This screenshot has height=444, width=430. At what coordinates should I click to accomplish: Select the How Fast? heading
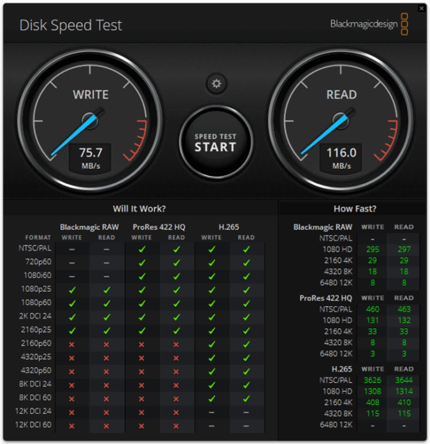[x=355, y=208]
